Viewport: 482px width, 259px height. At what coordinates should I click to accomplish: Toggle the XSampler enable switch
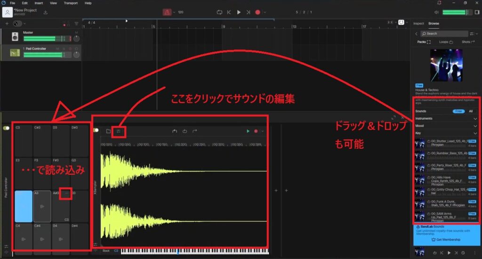tap(96, 130)
